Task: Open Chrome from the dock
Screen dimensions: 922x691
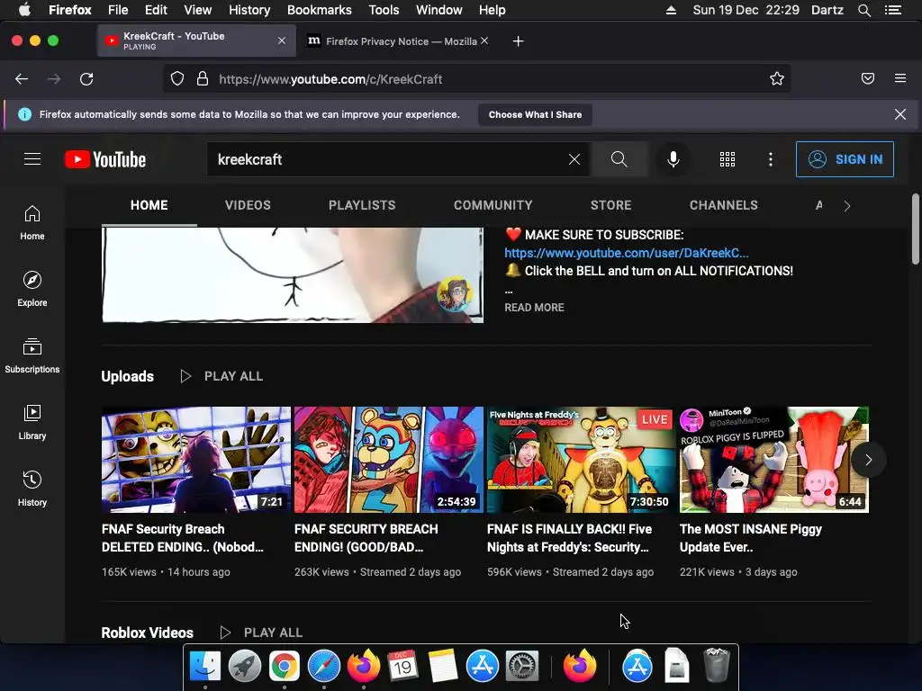Action: tap(284, 667)
